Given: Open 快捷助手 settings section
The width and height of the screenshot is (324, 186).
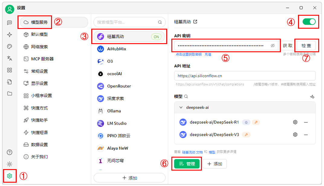Looking at the screenshot, I should point(54,120).
